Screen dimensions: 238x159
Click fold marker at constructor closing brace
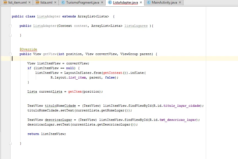[10, 35]
